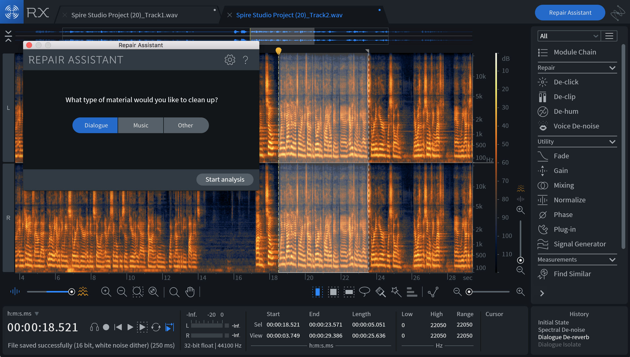
Task: Click the Find Similar tool
Action: pos(572,274)
